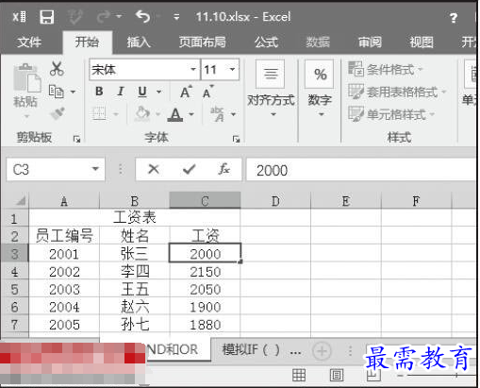Show more sheets via ellipsis
Image resolution: width=480 pixels, height=388 pixels.
coord(295,351)
